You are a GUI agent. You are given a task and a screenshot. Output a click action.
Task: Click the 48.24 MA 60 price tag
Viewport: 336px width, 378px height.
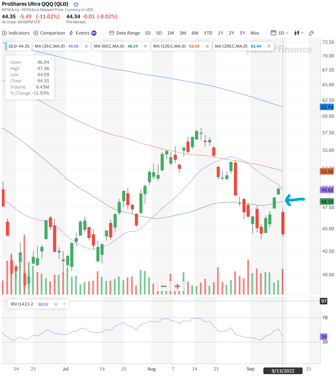pos(327,202)
